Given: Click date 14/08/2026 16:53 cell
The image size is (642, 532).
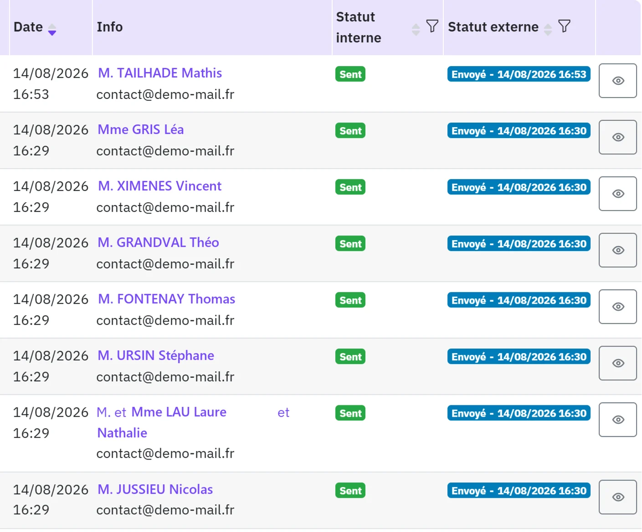Looking at the screenshot, I should click(x=51, y=83).
